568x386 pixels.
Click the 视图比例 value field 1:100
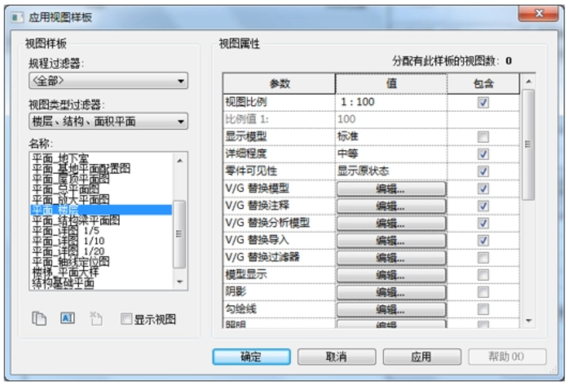(390, 102)
